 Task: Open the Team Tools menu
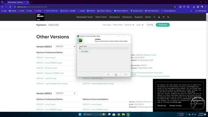click(101, 17)
